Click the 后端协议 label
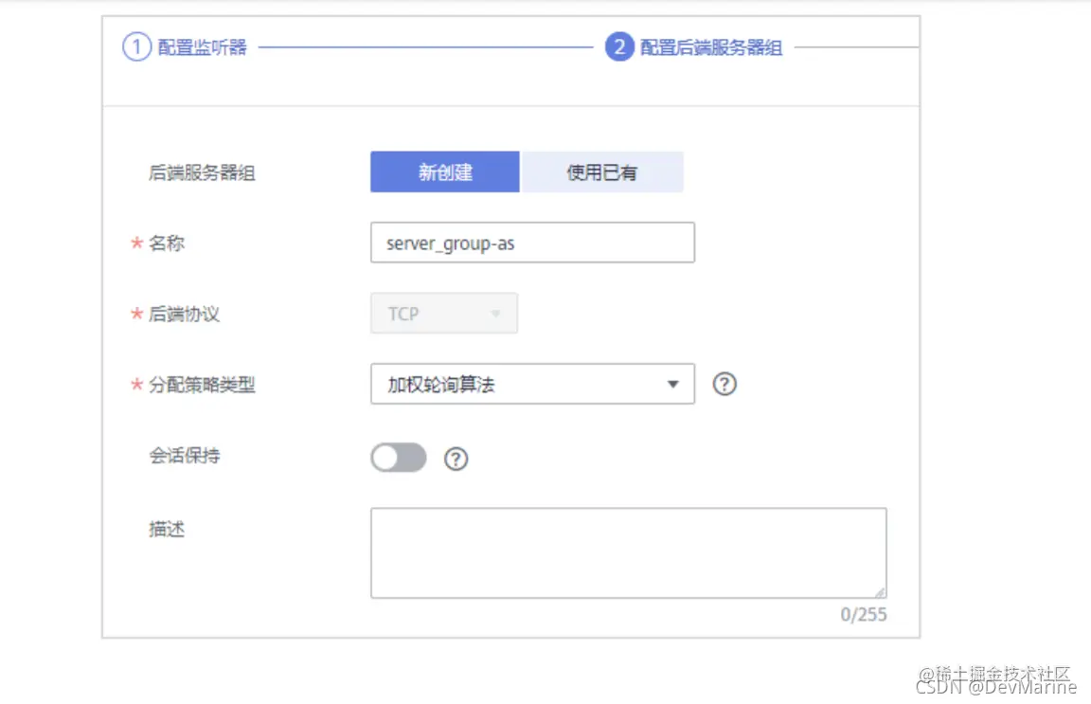The height and width of the screenshot is (704, 1091). tap(184, 314)
